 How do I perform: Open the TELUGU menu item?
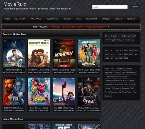coord(67,19)
